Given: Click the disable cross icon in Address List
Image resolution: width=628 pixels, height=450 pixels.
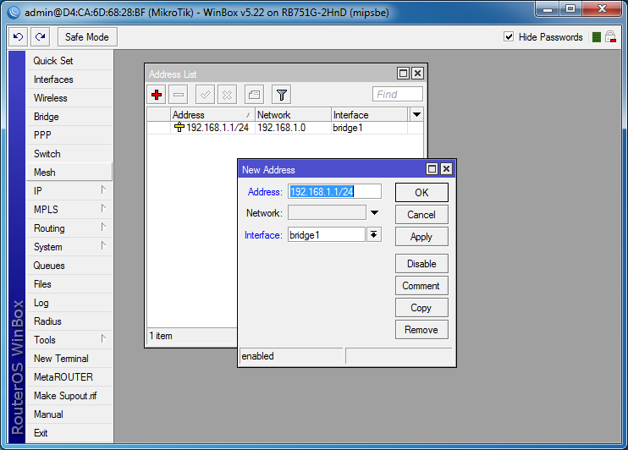Looking at the screenshot, I should pyautogui.click(x=227, y=95).
